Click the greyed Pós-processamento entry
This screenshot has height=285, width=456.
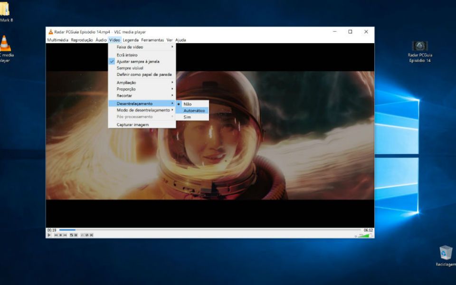142,117
